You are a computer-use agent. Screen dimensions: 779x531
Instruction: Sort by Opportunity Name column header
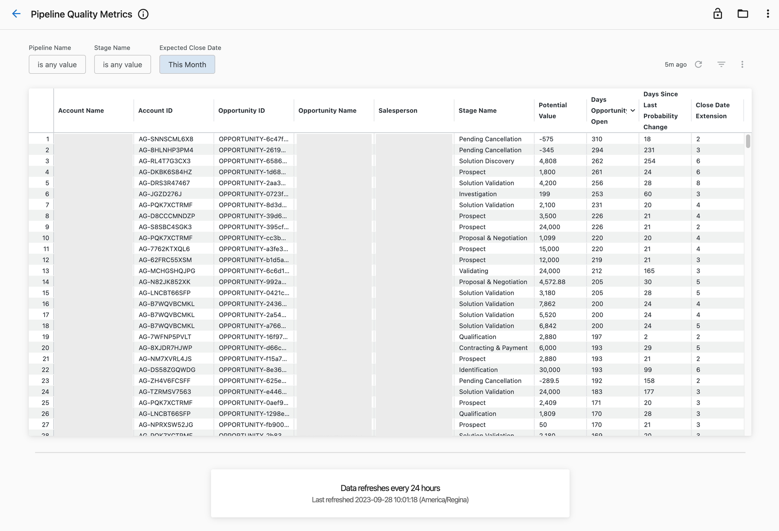327,110
